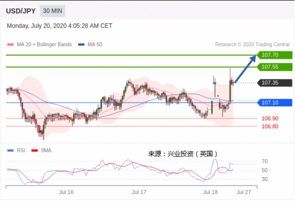Viewport: 295px width, 201px height.
Task: Click the red 106.90 support value
Action: 270,119
